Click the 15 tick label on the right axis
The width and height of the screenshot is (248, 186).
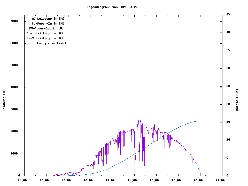point(228,122)
